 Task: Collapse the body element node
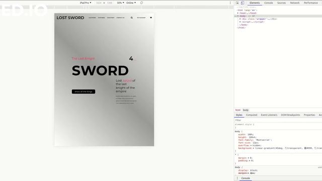point(238,16)
